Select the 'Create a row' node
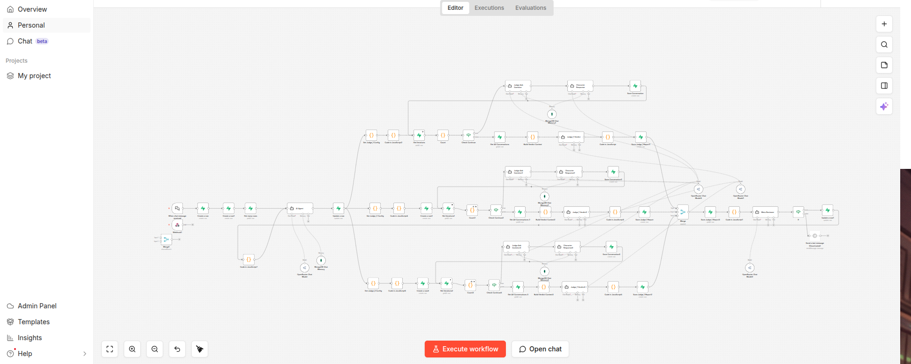 pos(203,208)
